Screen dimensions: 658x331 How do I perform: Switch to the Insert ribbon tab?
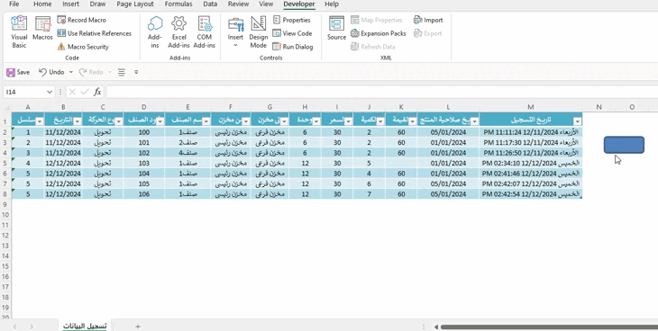pos(70,4)
